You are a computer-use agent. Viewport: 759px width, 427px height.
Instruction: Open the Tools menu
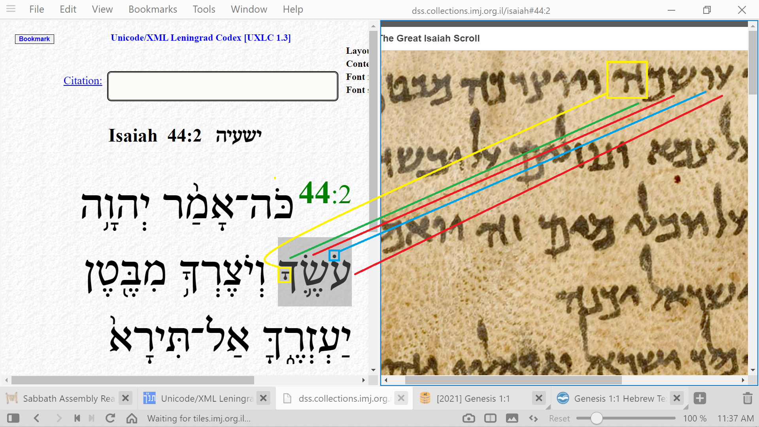pos(204,9)
